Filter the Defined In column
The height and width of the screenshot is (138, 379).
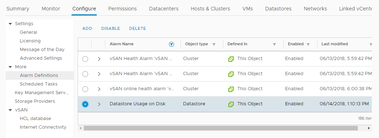click(274, 45)
